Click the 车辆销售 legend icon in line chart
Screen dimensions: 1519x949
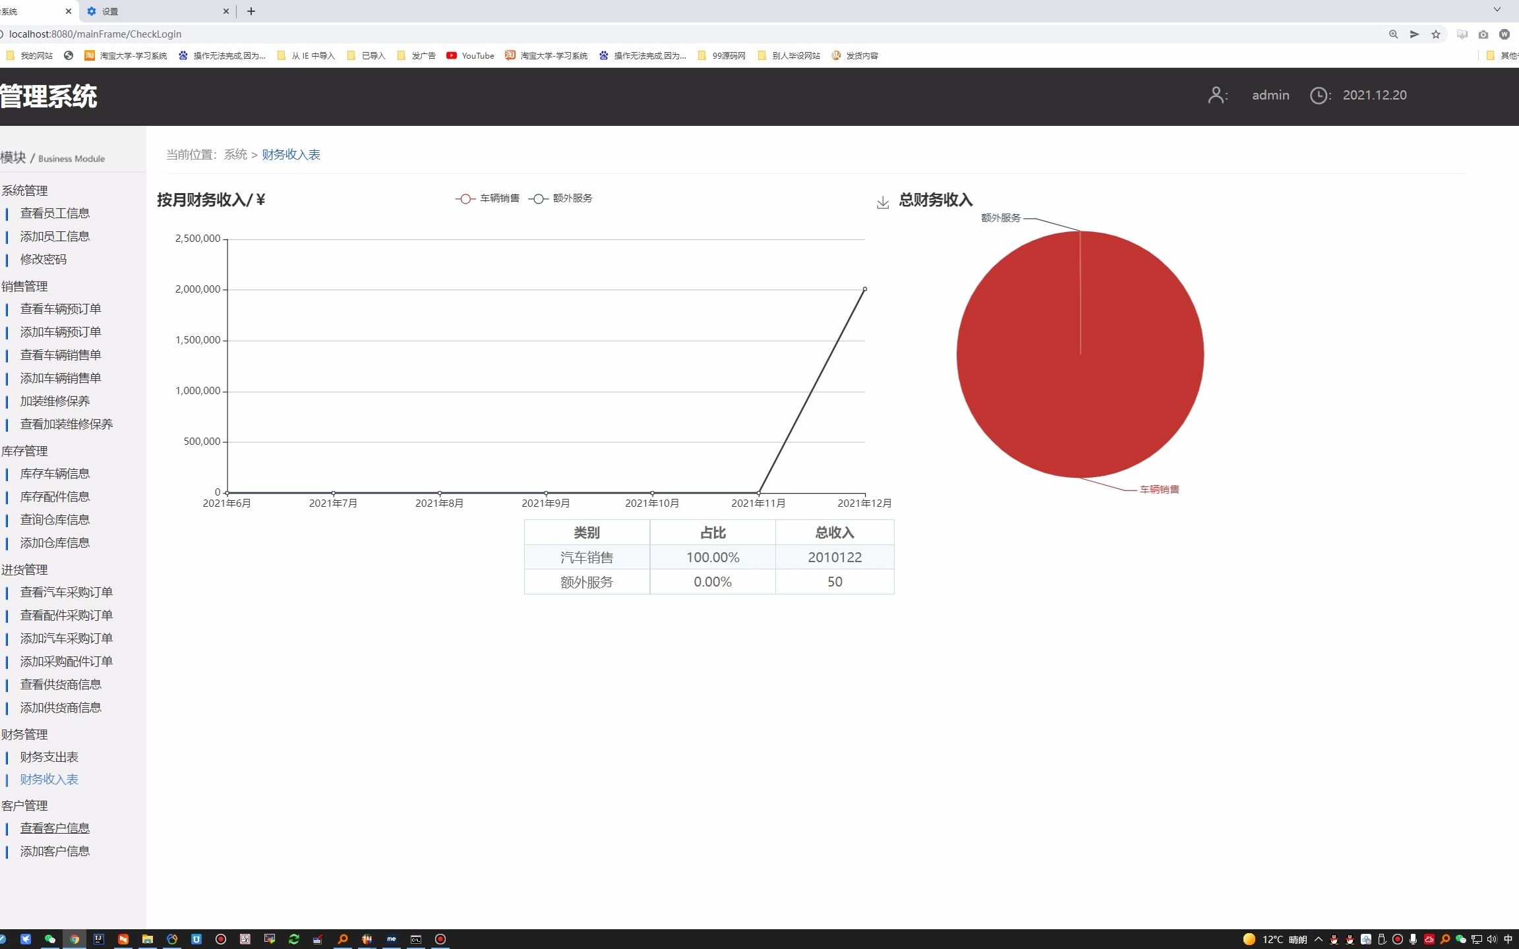[463, 198]
